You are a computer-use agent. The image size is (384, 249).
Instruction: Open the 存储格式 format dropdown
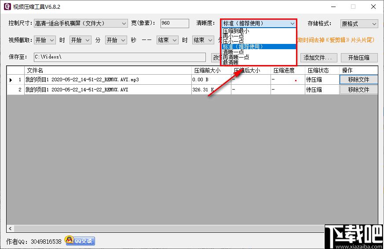pyautogui.click(x=359, y=24)
